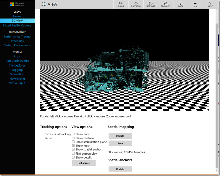Toggle Show mesh checkbox
The image size is (220, 176).
coord(73,145)
